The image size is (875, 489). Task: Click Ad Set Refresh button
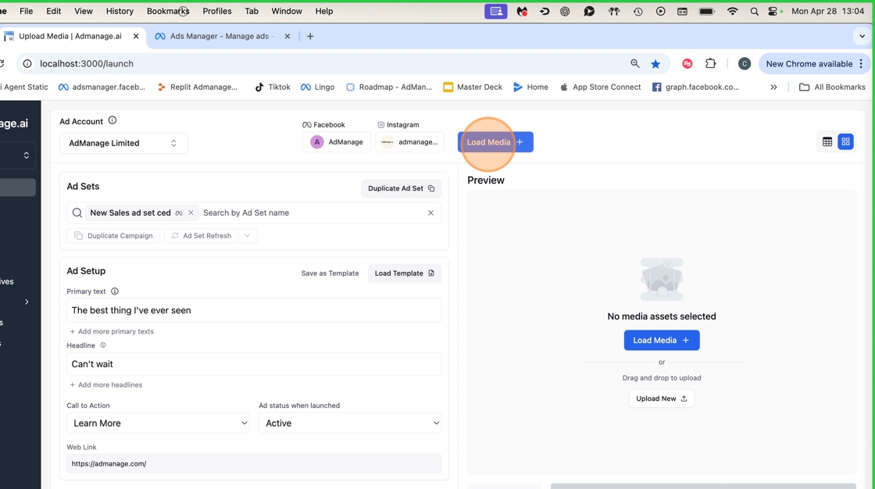202,236
